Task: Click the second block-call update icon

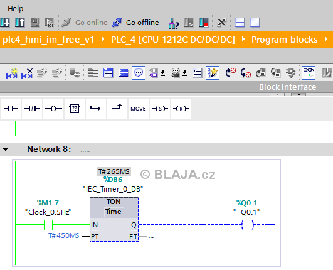Action: (x=276, y=73)
